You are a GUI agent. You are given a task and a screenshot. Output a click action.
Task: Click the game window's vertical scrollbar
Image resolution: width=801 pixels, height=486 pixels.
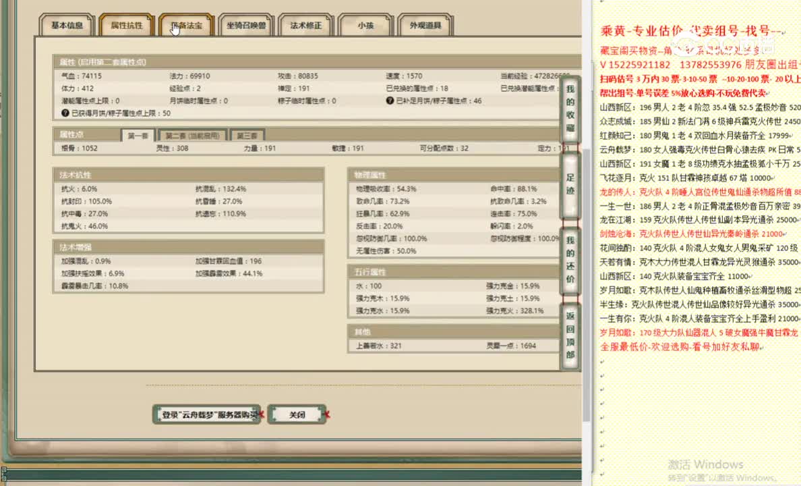[587, 284]
